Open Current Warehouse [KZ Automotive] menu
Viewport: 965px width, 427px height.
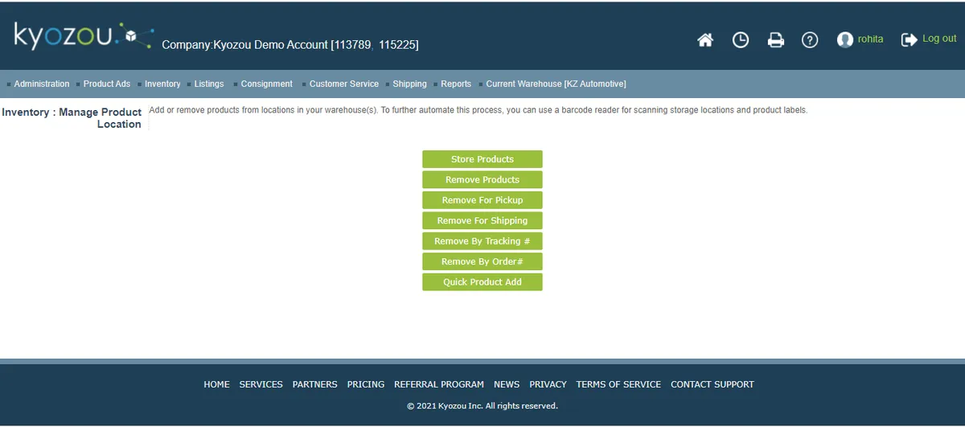556,84
